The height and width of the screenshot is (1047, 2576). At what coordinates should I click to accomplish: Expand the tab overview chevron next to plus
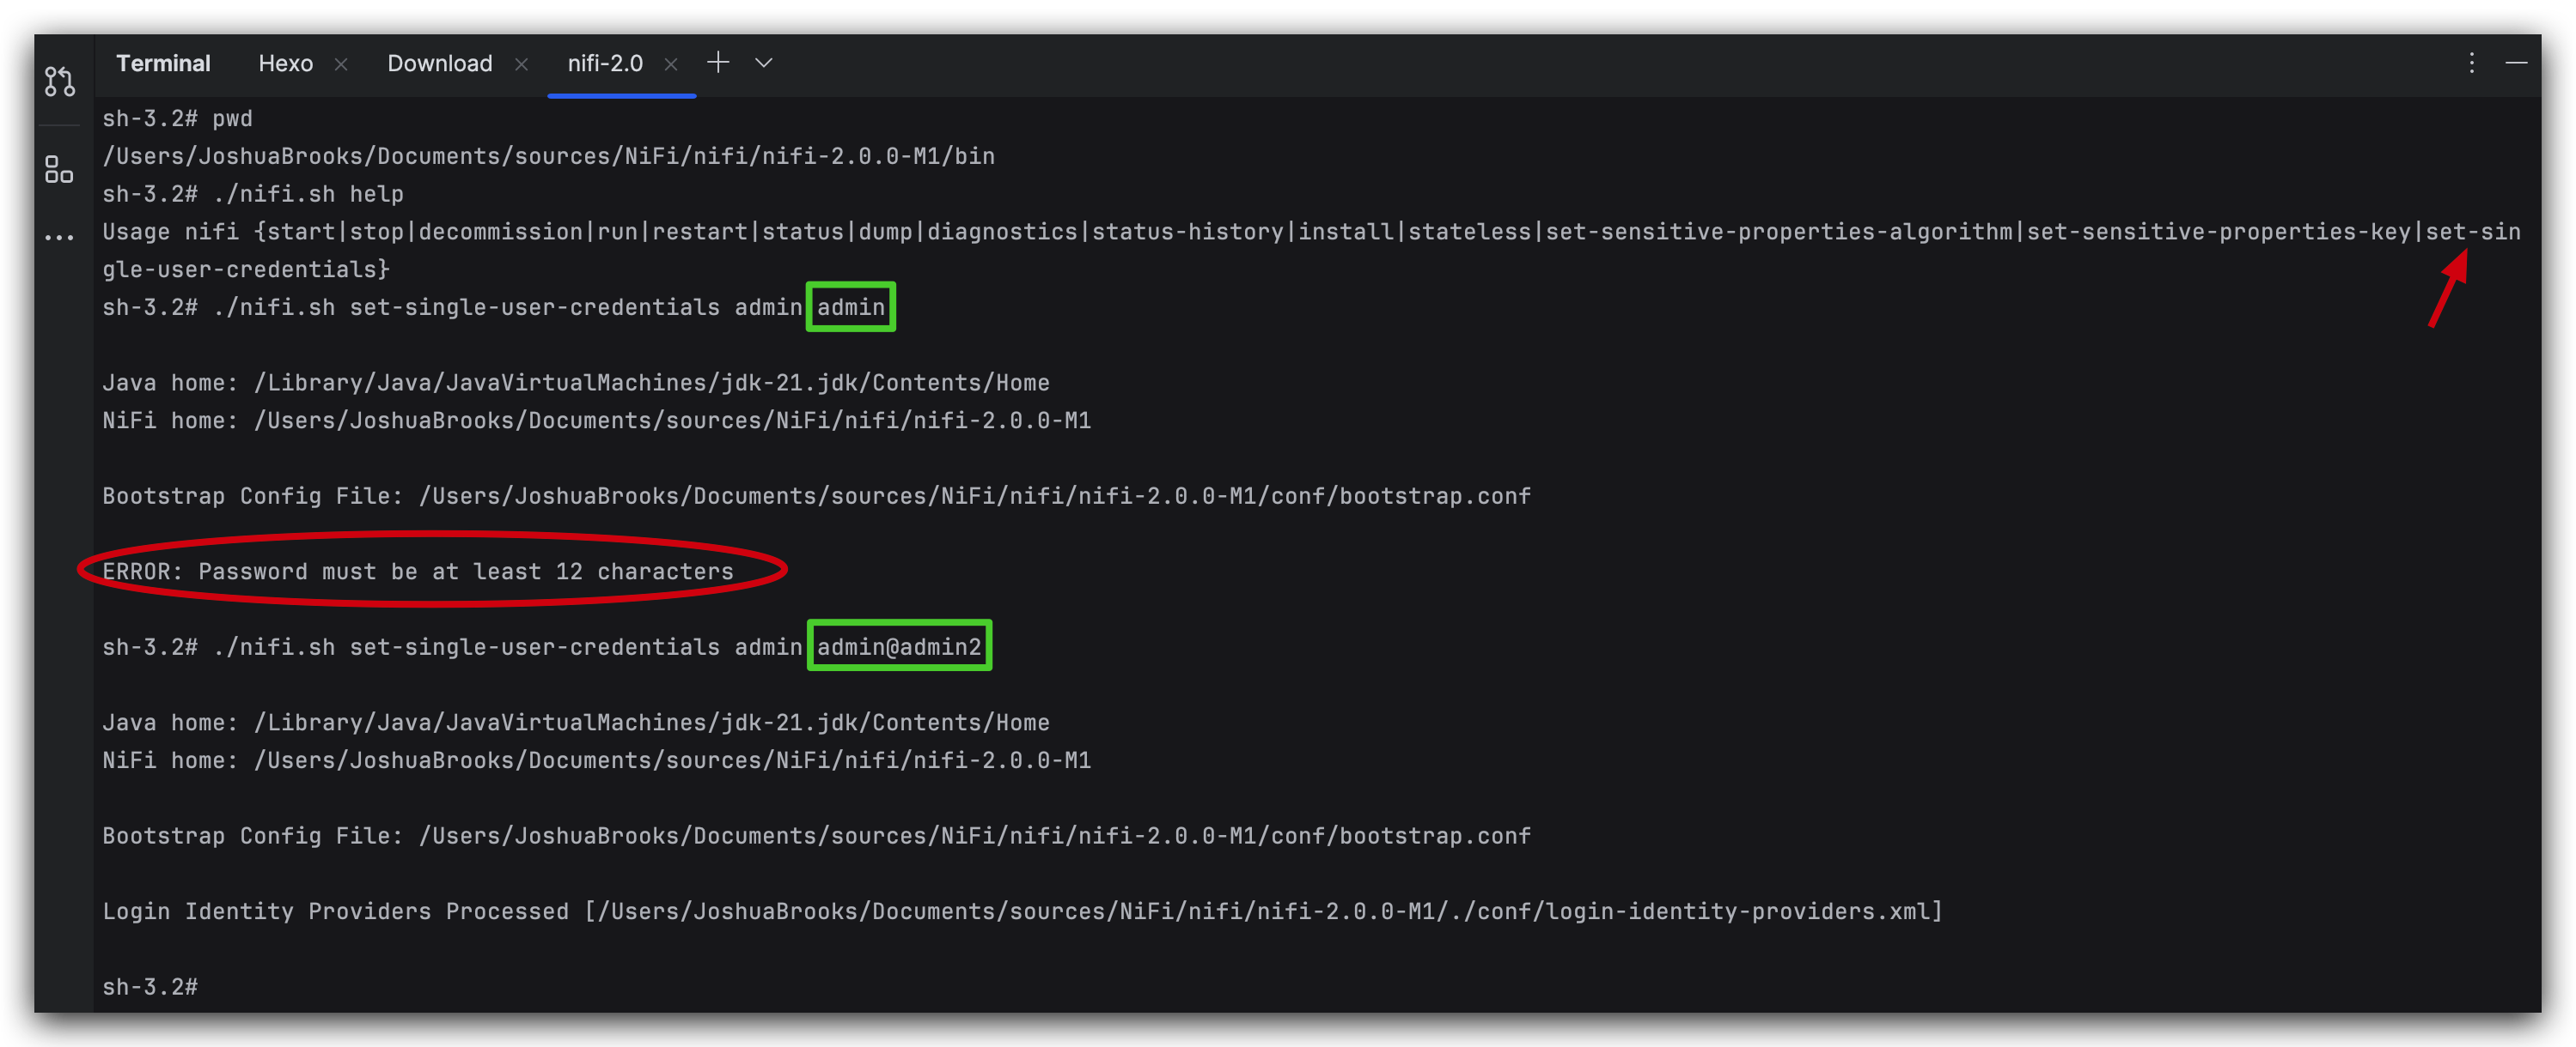pyautogui.click(x=762, y=62)
